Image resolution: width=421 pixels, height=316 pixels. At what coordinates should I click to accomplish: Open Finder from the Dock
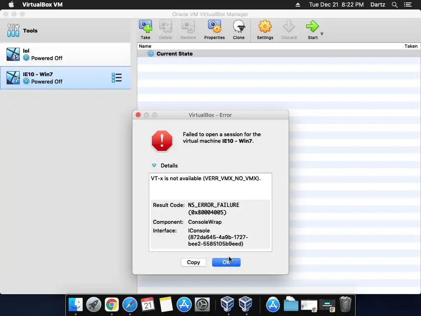76,305
